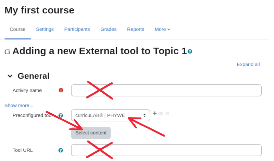
Task: Open the Participants tab
Action: pyautogui.click(x=77, y=29)
